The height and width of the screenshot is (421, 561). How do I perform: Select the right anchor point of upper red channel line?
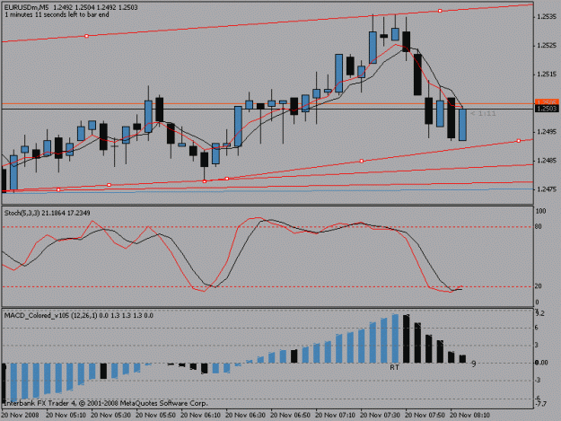[x=440, y=11]
